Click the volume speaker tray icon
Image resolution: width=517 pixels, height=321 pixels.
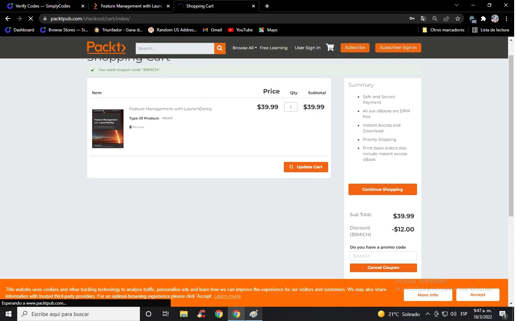(x=453, y=314)
